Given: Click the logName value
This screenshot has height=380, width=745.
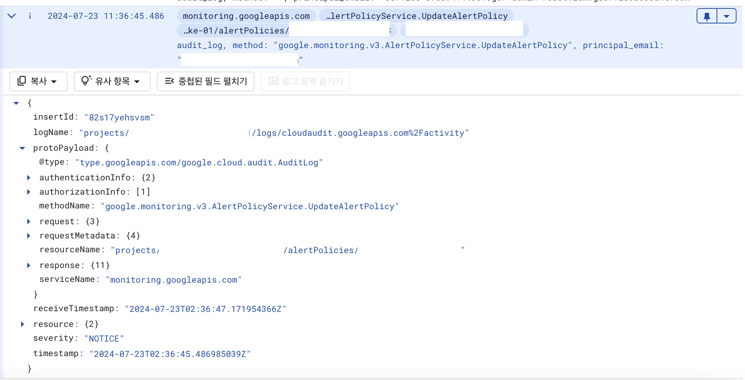Looking at the screenshot, I should [x=274, y=133].
